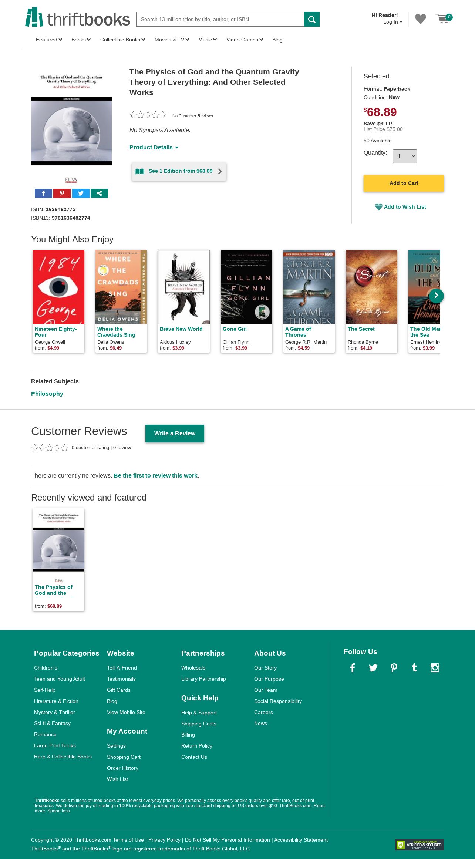The height and width of the screenshot is (859, 475).
Task: Expand the Video Games menu
Action: tap(245, 40)
